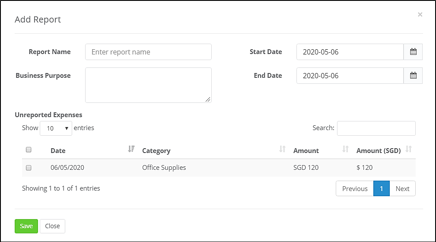Click the Start Date field 2020-05-06
The width and height of the screenshot is (436, 242).
350,52
